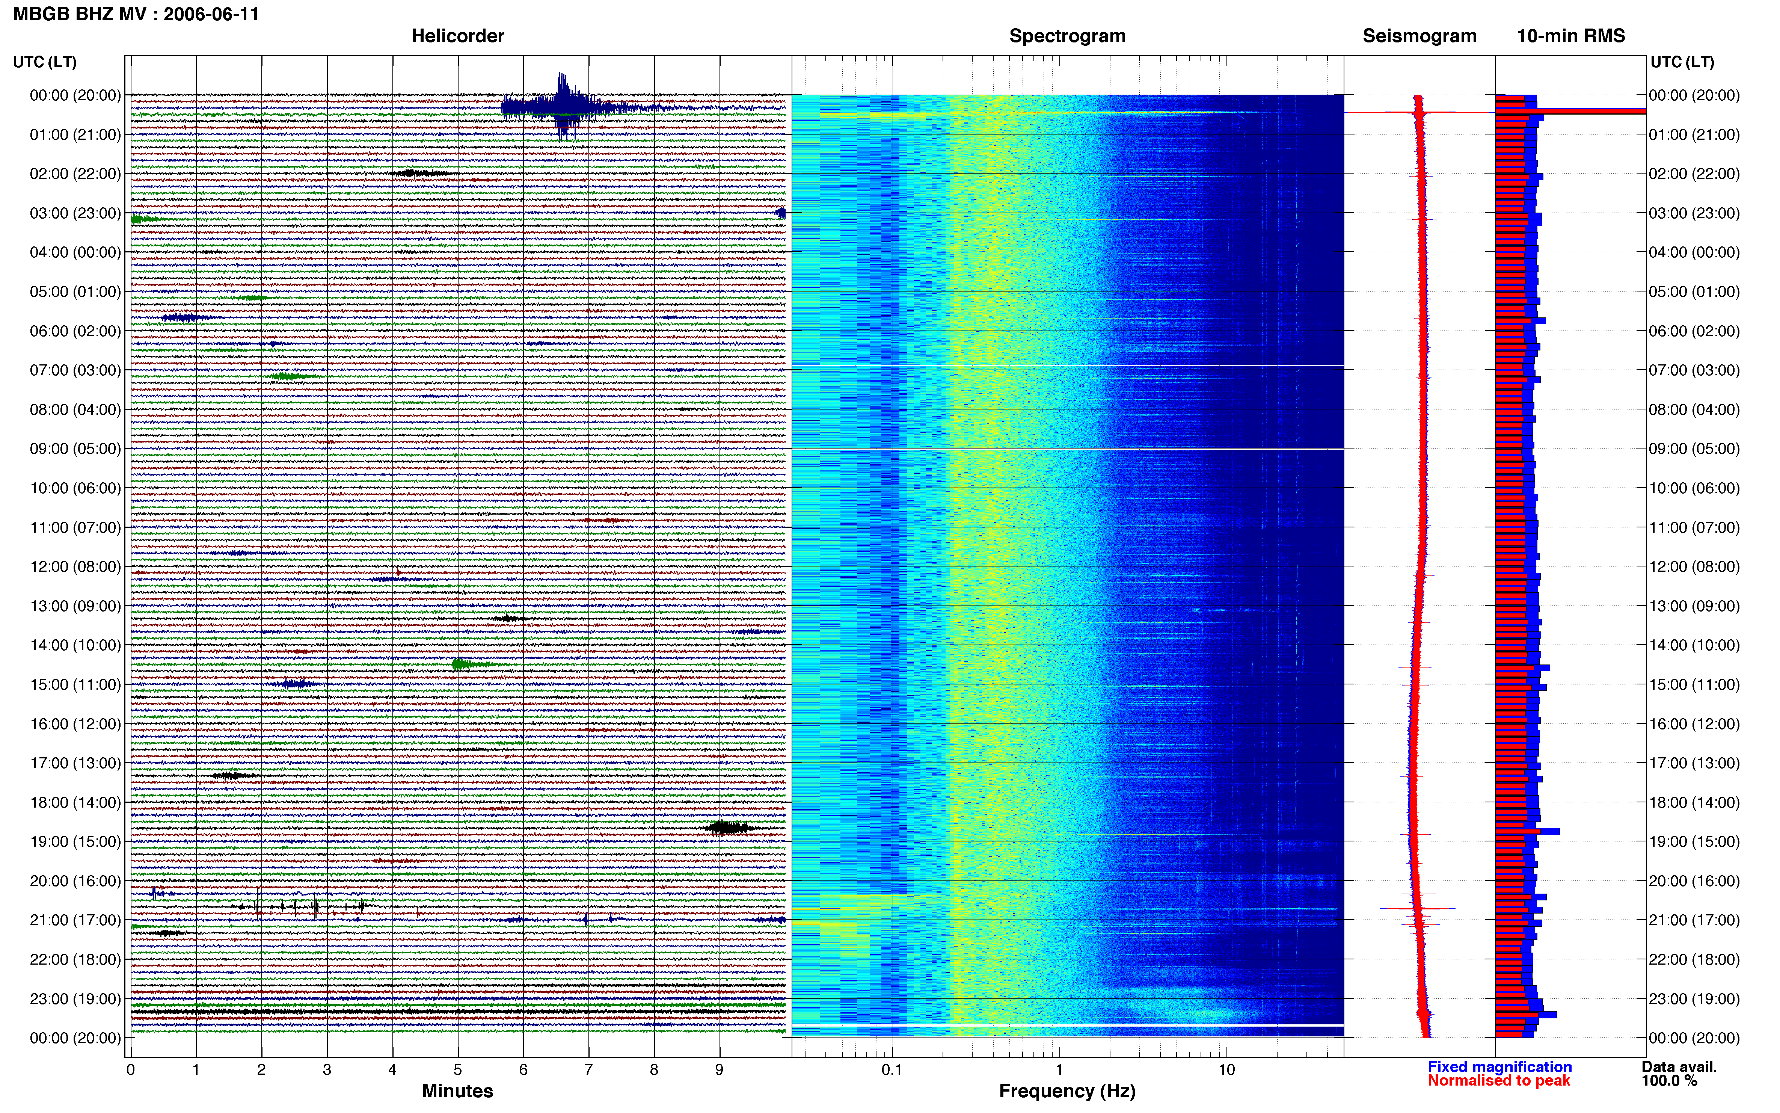1780x1113 pixels.
Task: Click the '1' frequency axis tick label
Action: point(1060,1070)
